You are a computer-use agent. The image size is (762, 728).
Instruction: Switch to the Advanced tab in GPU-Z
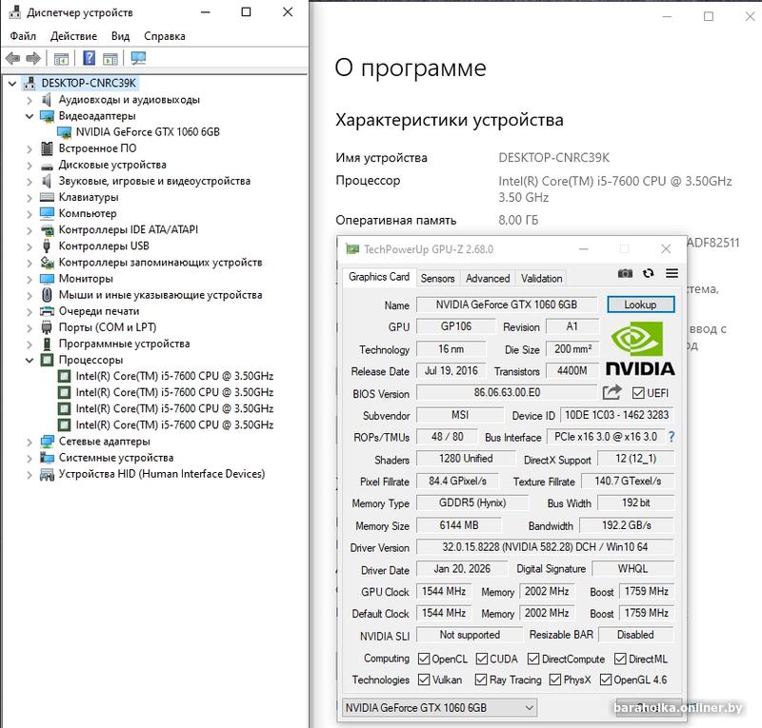(488, 278)
